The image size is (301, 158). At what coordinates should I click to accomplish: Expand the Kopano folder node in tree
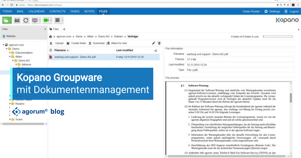(x=10, y=104)
